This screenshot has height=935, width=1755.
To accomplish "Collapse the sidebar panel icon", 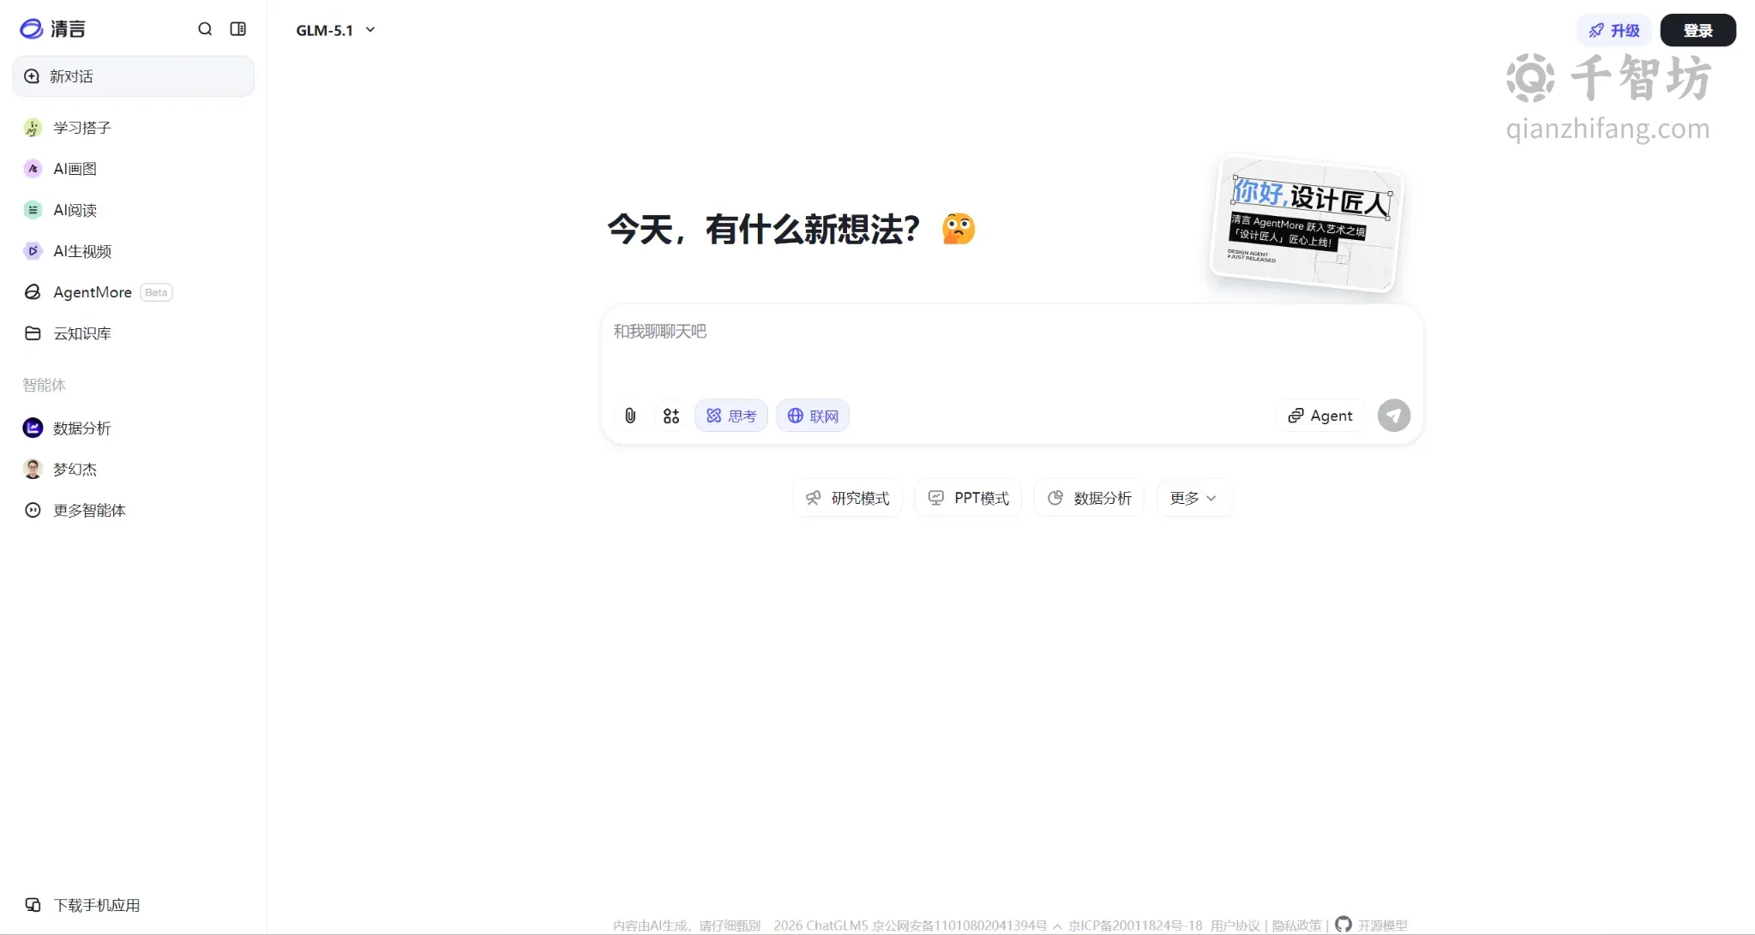I will tap(238, 29).
